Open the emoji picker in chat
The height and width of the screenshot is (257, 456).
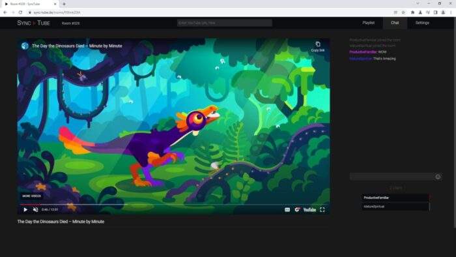click(438, 177)
